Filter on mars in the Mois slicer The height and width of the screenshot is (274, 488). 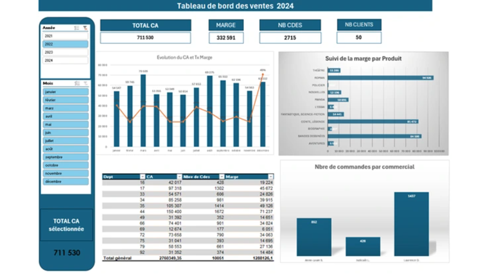(65, 108)
